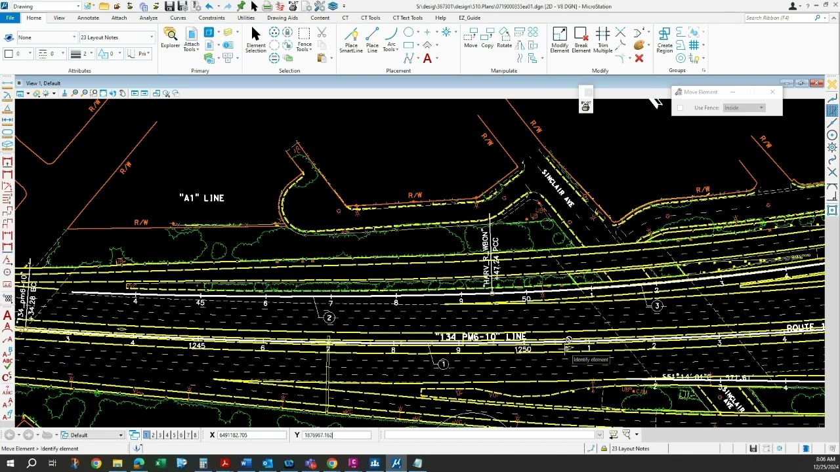Activate the Rotate element tool
Image resolution: width=840 pixels, height=472 pixels.
click(504, 37)
